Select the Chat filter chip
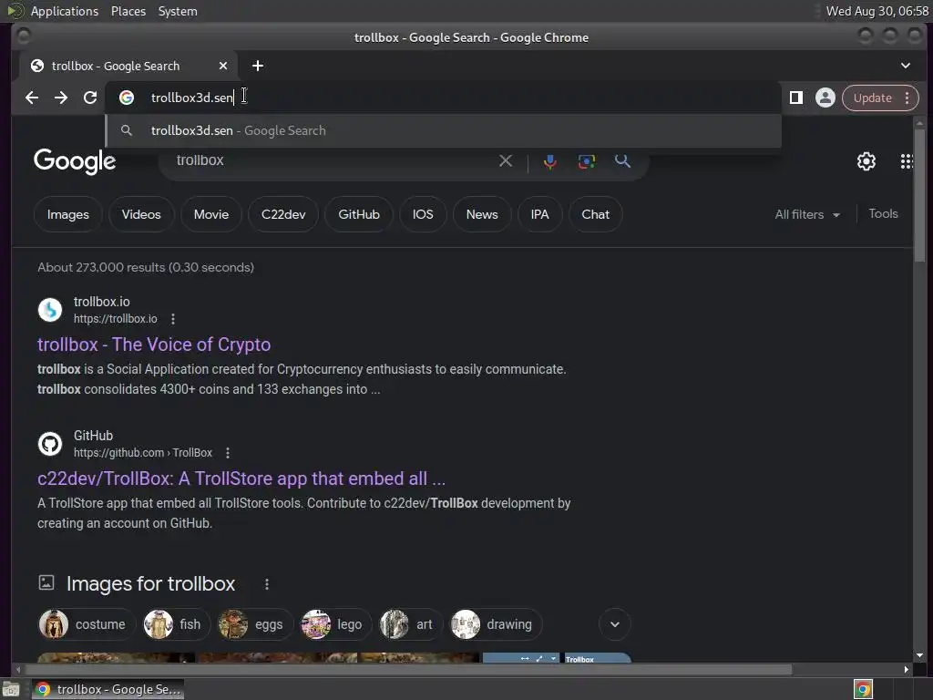933x700 pixels. [595, 214]
